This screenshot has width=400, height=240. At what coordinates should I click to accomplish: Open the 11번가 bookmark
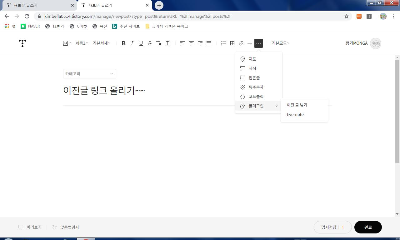55,26
